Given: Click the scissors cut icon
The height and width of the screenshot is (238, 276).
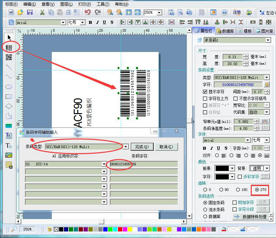Looking at the screenshot, I should tap(42, 12).
